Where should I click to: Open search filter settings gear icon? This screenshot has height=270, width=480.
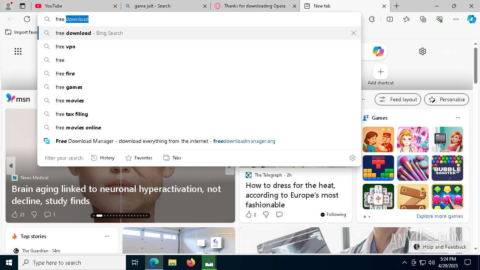tap(352, 158)
